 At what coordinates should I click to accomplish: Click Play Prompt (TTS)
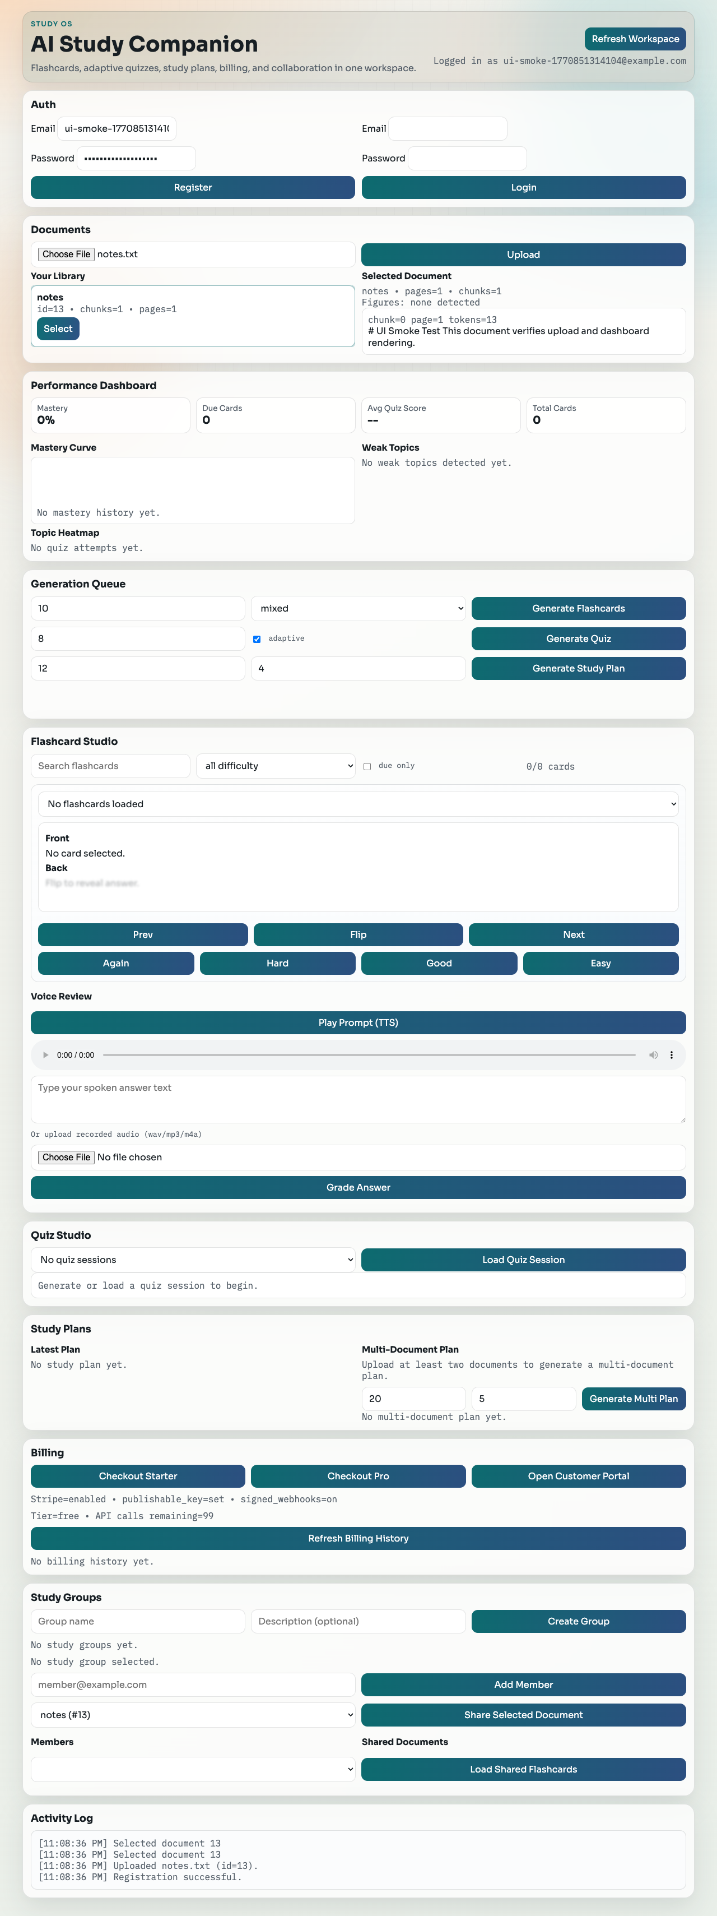click(358, 1022)
